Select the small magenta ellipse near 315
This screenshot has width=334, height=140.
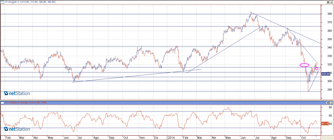317,68
